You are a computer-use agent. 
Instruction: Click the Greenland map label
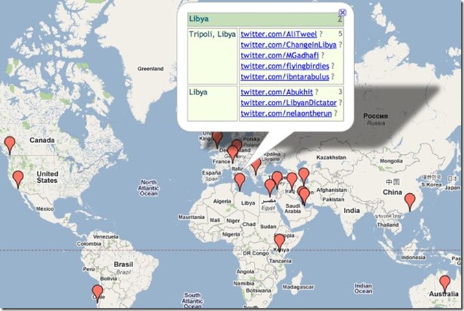pos(150,69)
